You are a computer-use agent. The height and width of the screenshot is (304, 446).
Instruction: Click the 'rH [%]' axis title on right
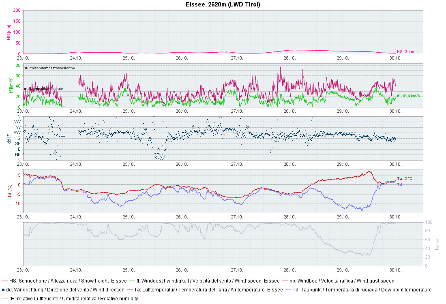pyautogui.click(x=437, y=244)
